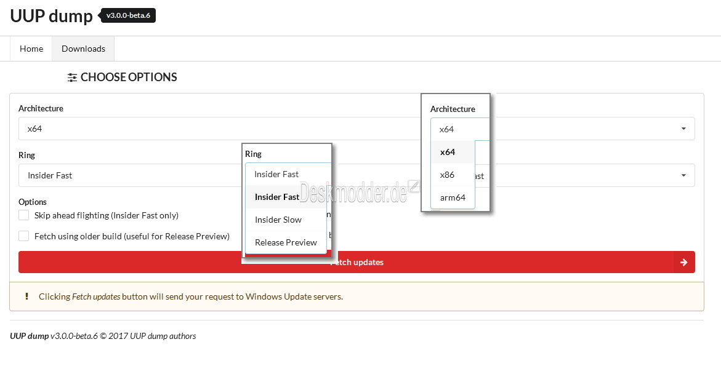
Task: Click the exclamation icon in the warning notice
Action: [x=26, y=296]
